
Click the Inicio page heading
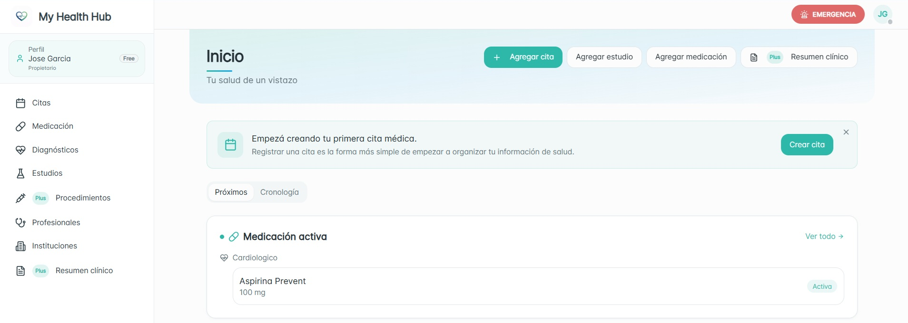[x=225, y=57]
